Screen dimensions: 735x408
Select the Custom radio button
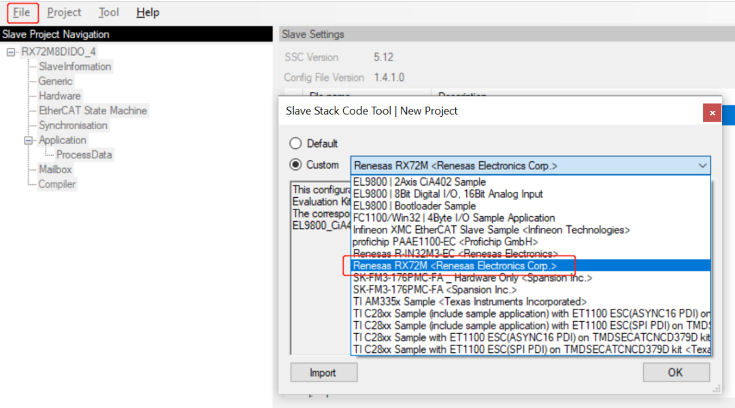(x=295, y=165)
